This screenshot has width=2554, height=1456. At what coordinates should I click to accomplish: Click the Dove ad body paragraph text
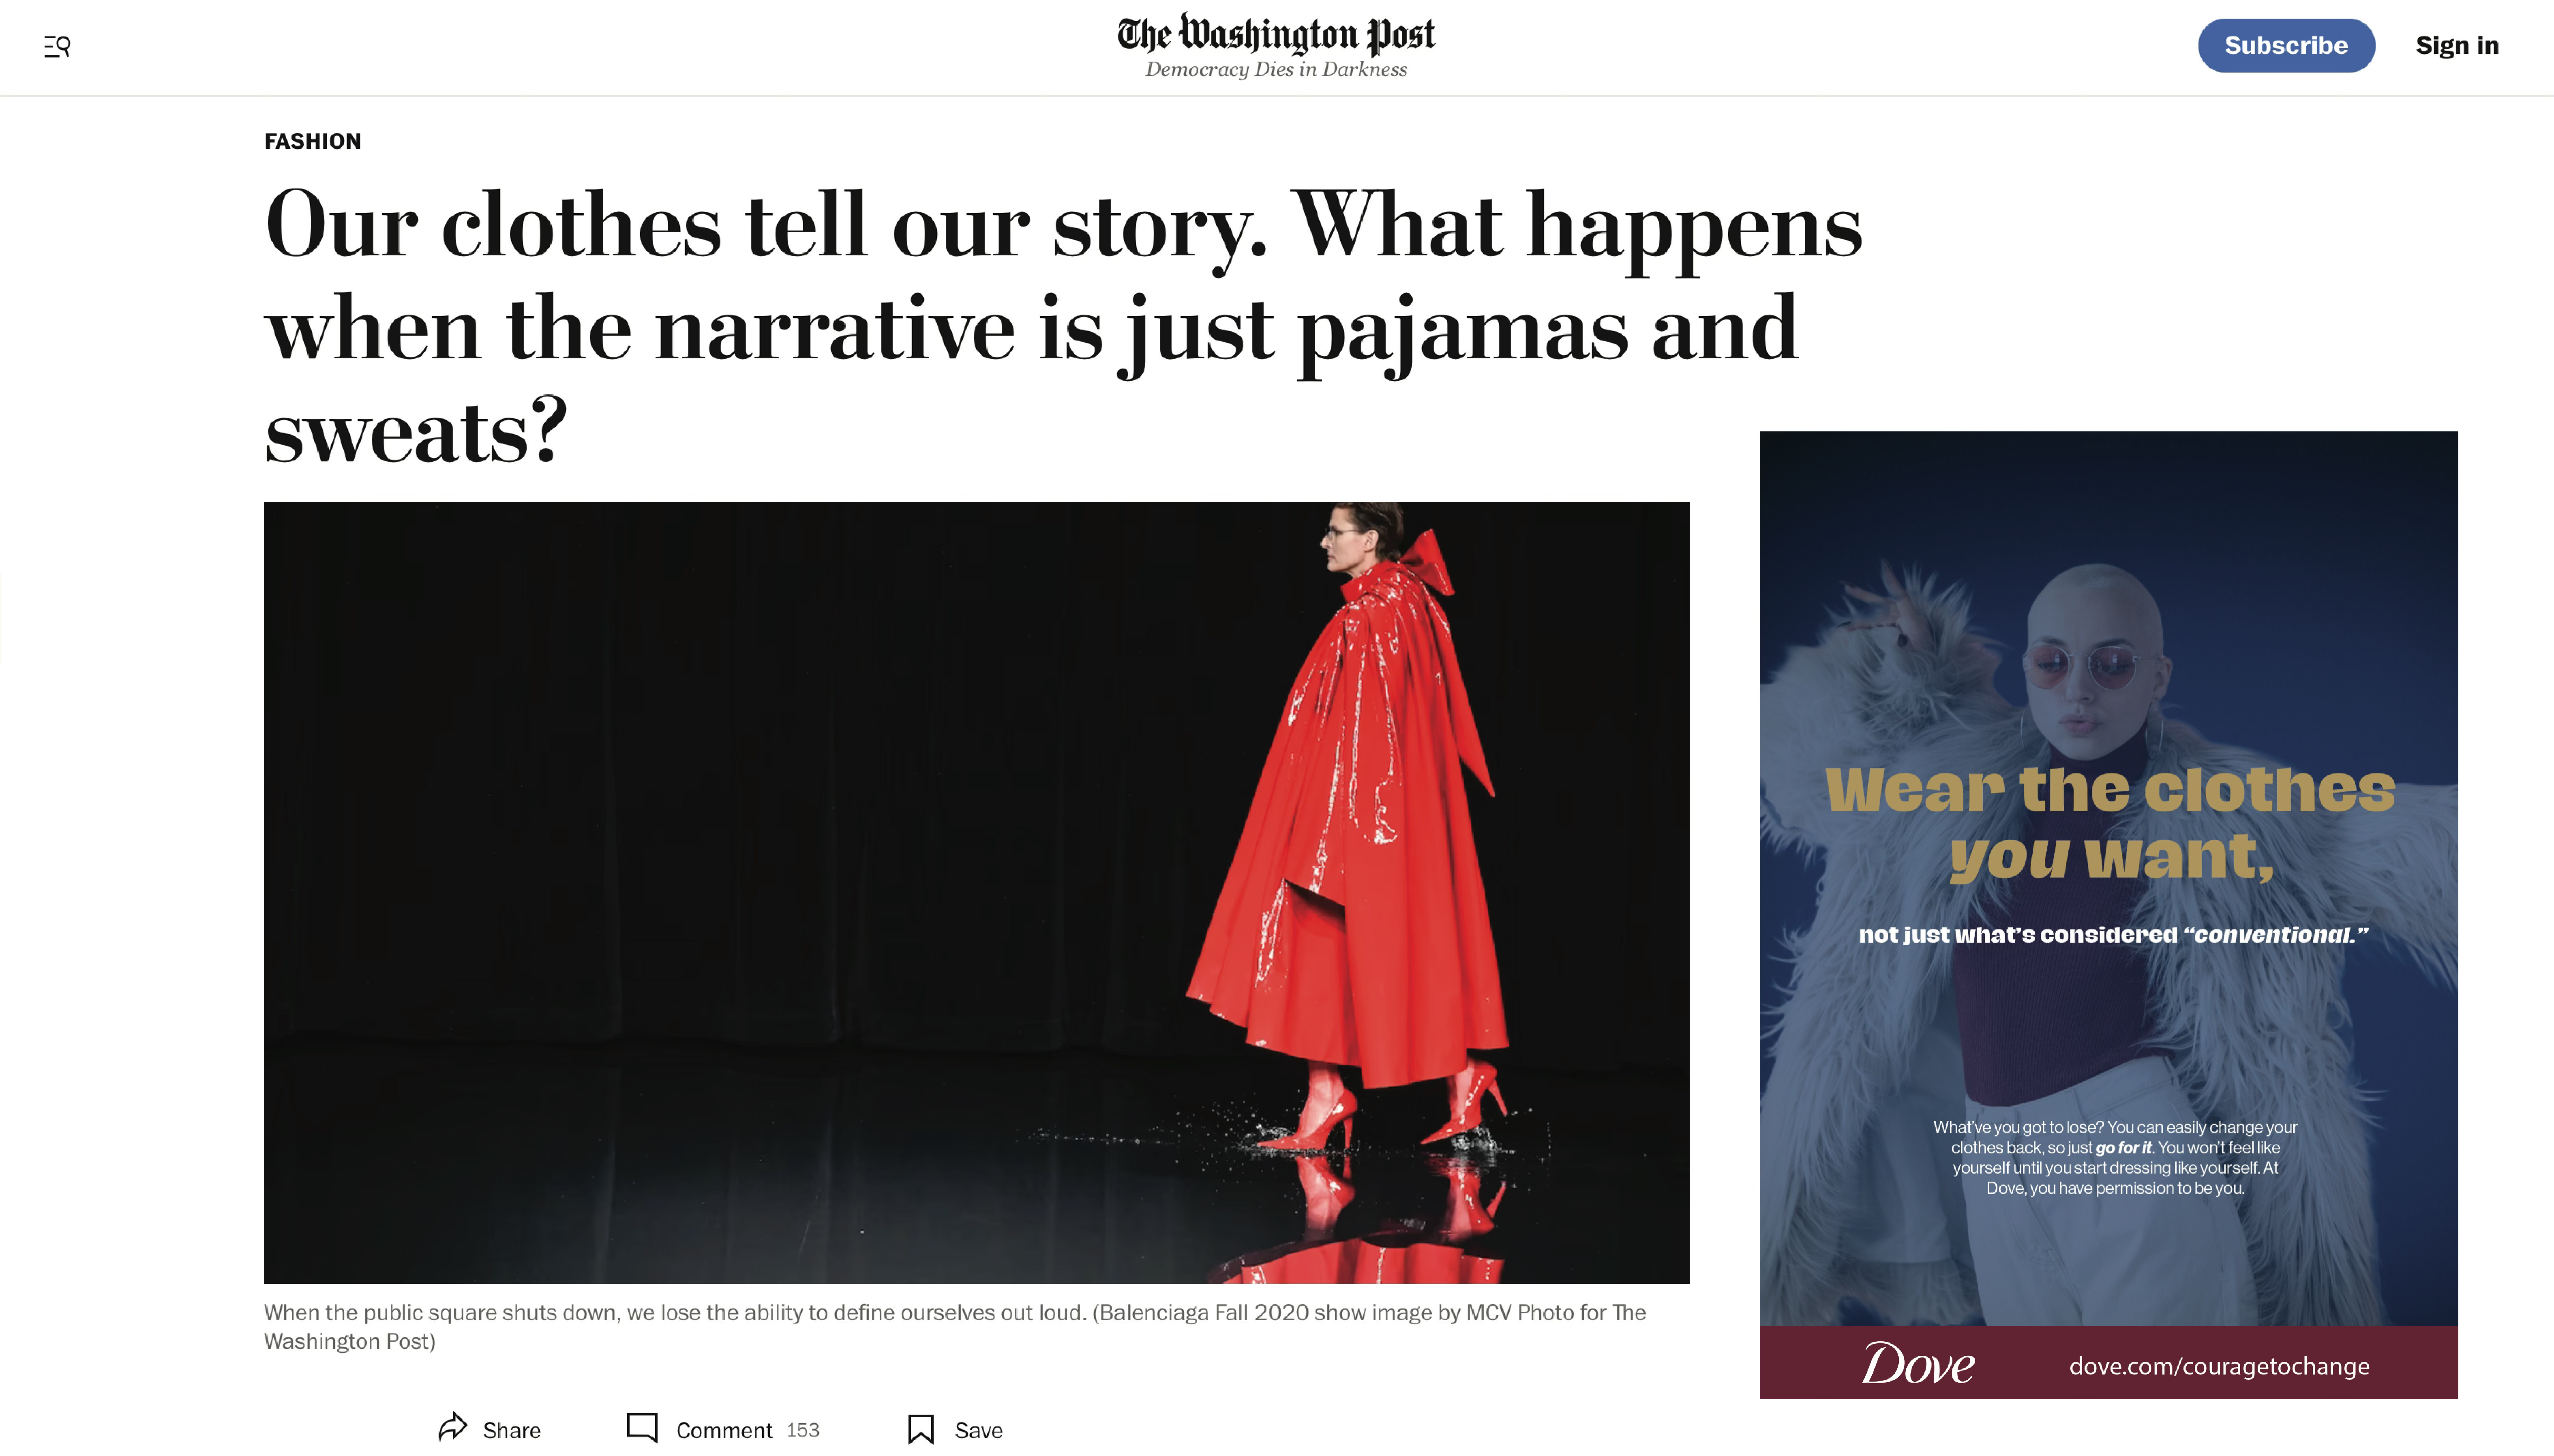click(2114, 1157)
